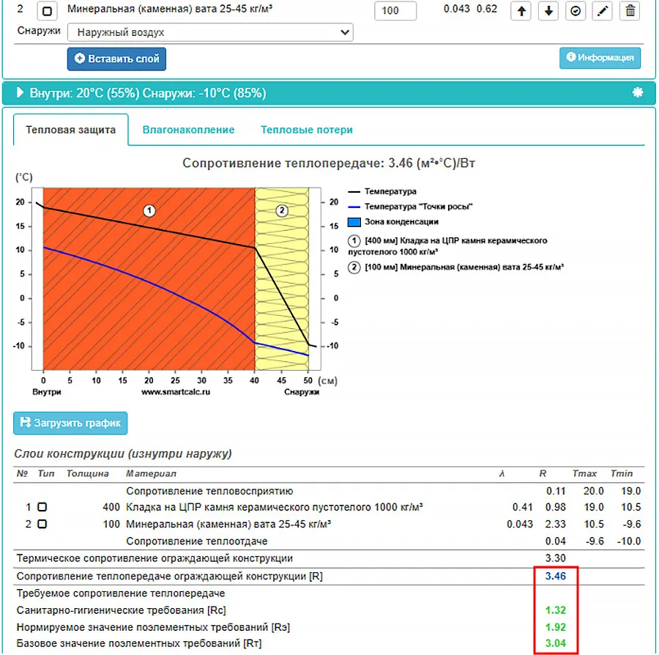
Task: Click layer 1 type icon in table
Action: [42, 507]
